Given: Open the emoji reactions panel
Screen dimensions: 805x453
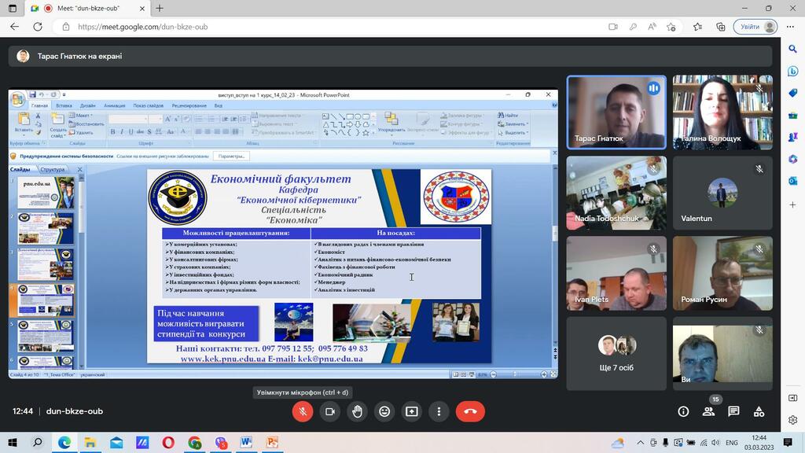Looking at the screenshot, I should coord(384,411).
